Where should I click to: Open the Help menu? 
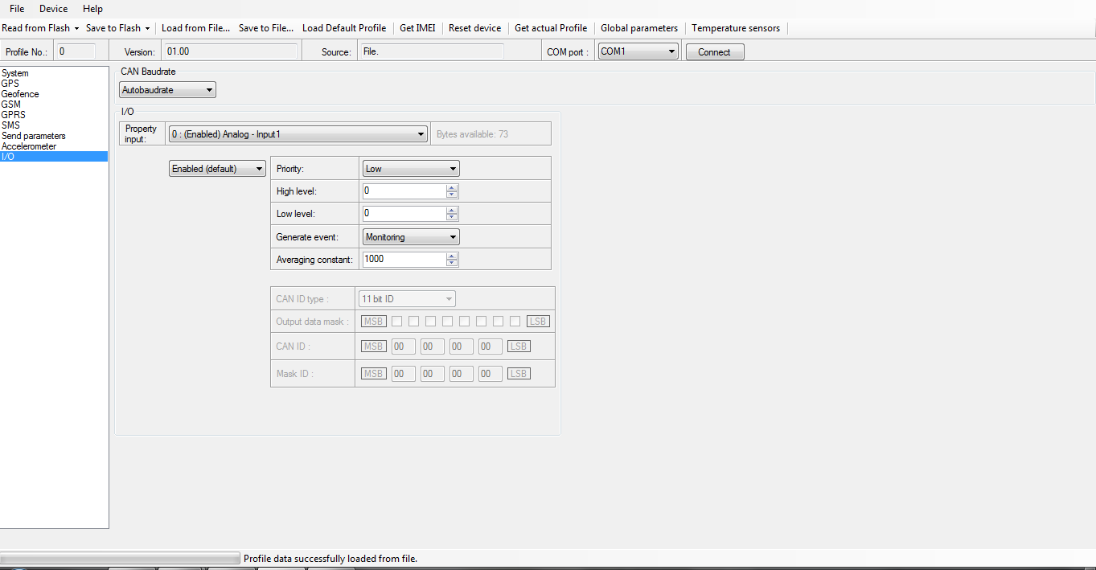tap(92, 9)
